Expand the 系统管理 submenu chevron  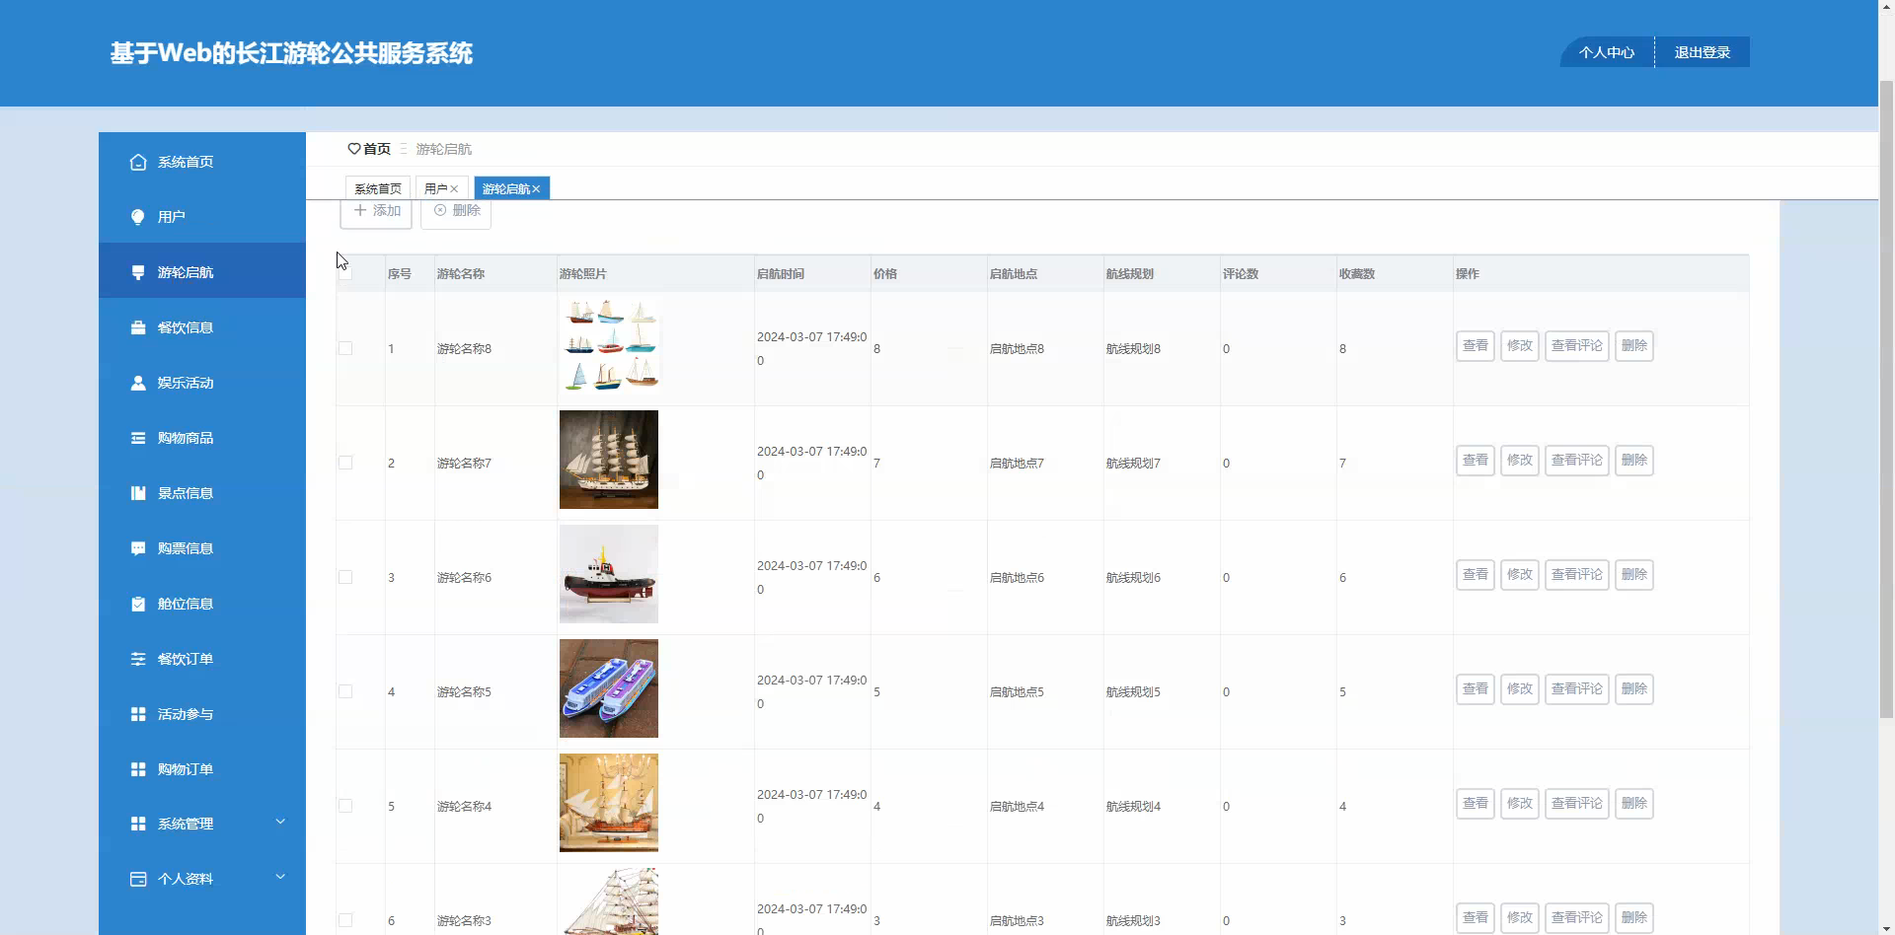[280, 822]
